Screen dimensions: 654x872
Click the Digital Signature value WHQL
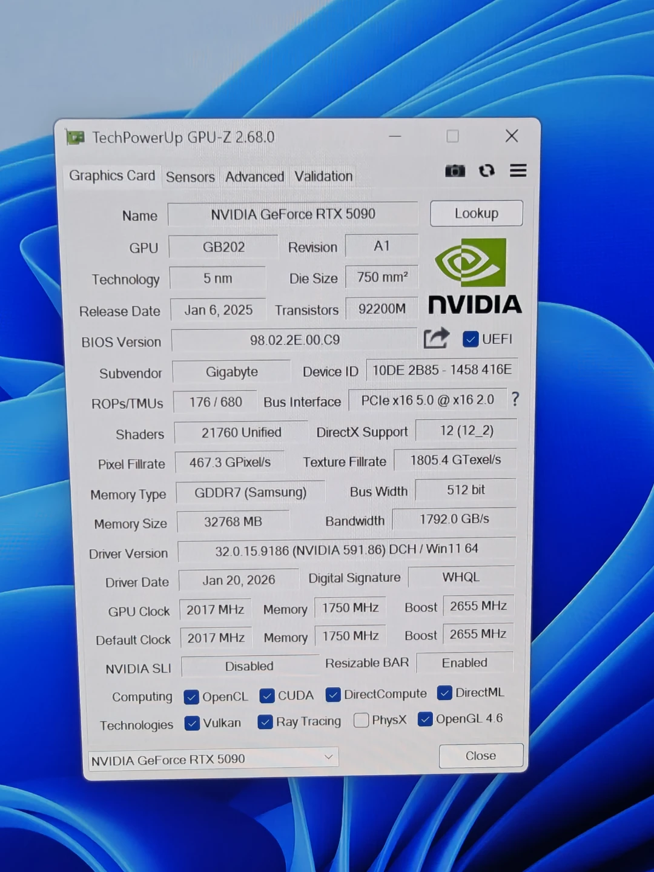tap(461, 577)
